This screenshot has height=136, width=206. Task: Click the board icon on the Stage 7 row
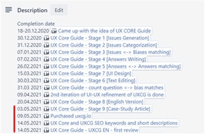click(46, 74)
